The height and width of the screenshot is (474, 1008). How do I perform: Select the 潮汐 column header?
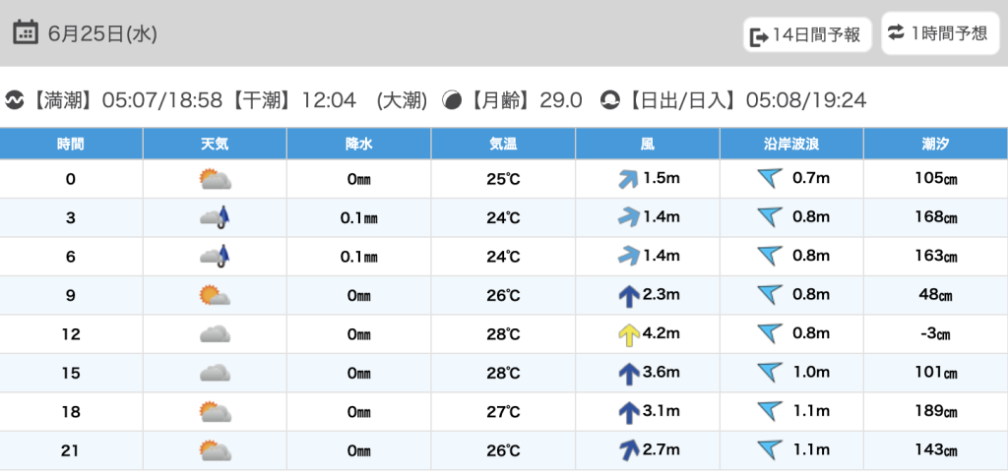point(935,144)
